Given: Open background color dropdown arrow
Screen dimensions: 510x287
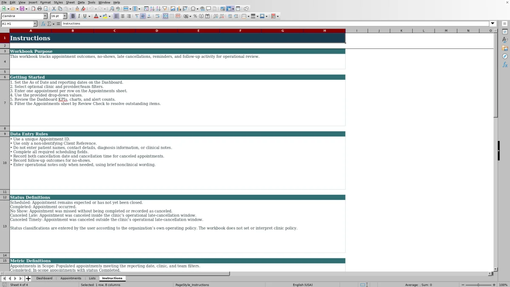Looking at the screenshot, I should [109, 16].
